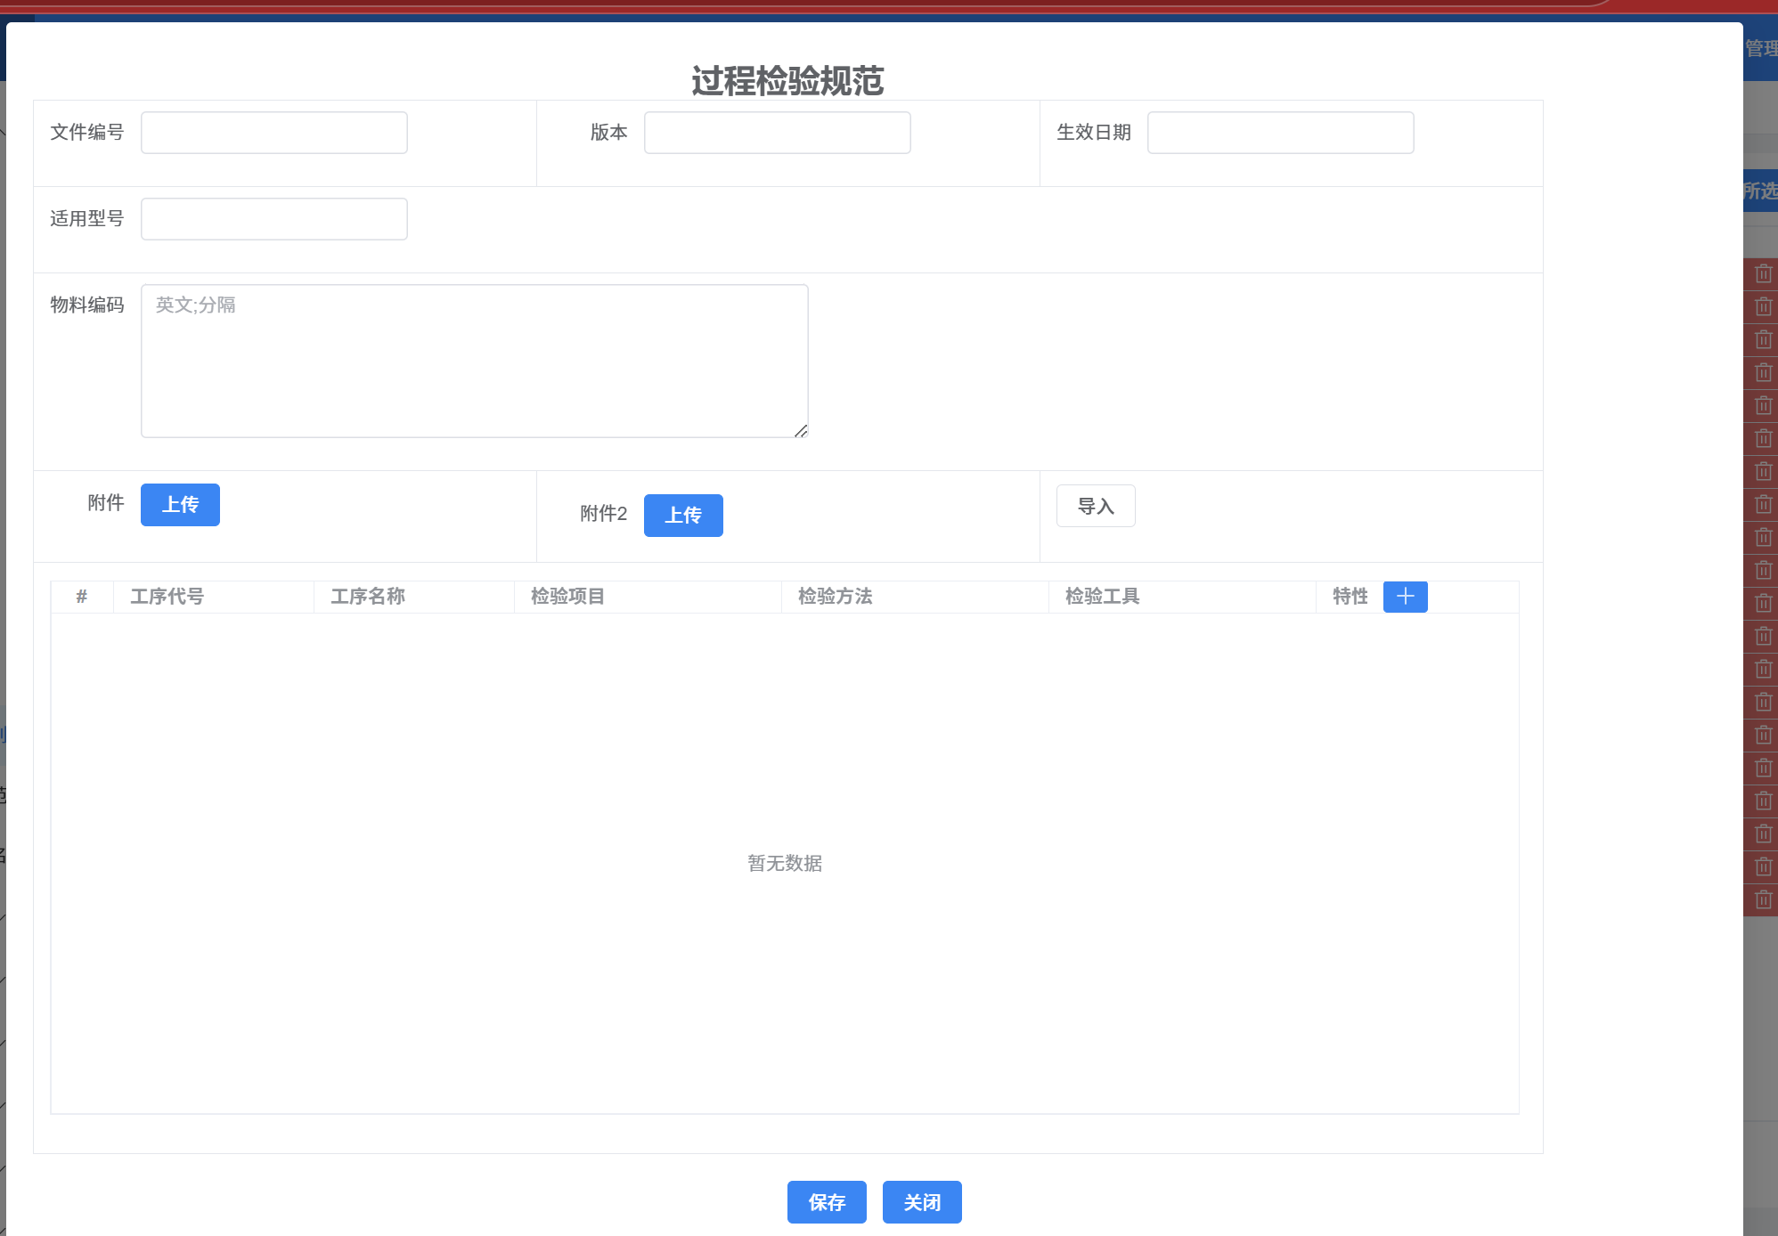The width and height of the screenshot is (1778, 1236).
Task: Click the 工序代号 column header
Action: pyautogui.click(x=167, y=597)
